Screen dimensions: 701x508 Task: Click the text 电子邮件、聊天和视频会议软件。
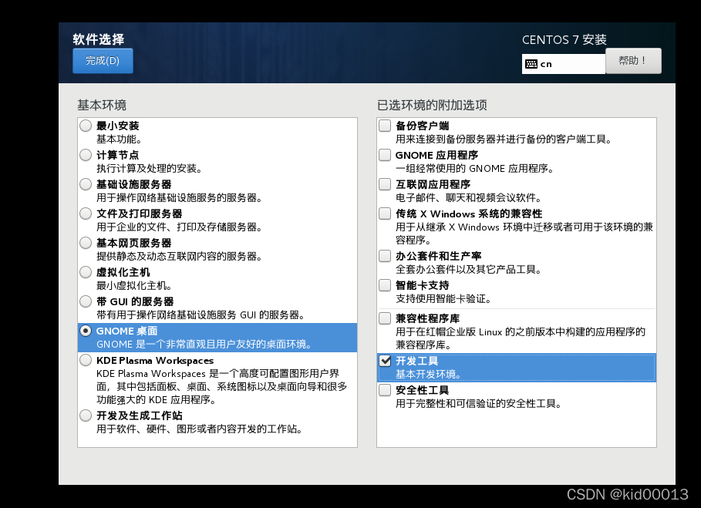pos(469,198)
